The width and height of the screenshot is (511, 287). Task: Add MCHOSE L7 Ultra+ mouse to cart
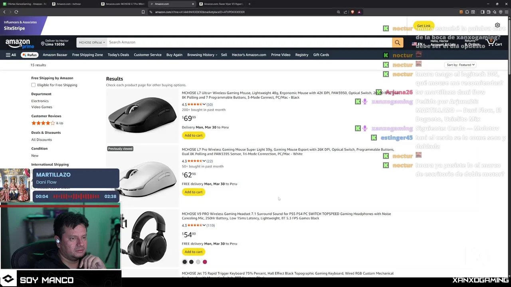(x=194, y=136)
